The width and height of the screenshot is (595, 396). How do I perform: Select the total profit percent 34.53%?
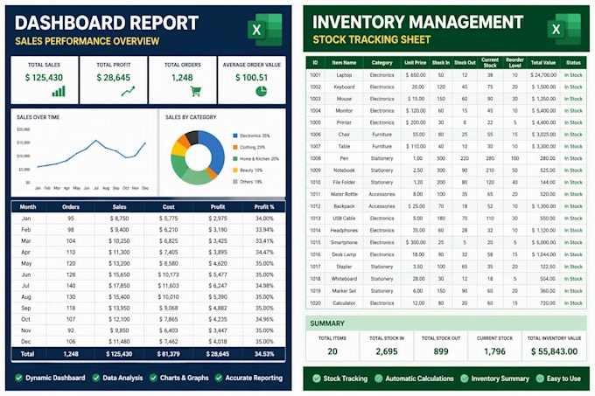pyautogui.click(x=264, y=354)
